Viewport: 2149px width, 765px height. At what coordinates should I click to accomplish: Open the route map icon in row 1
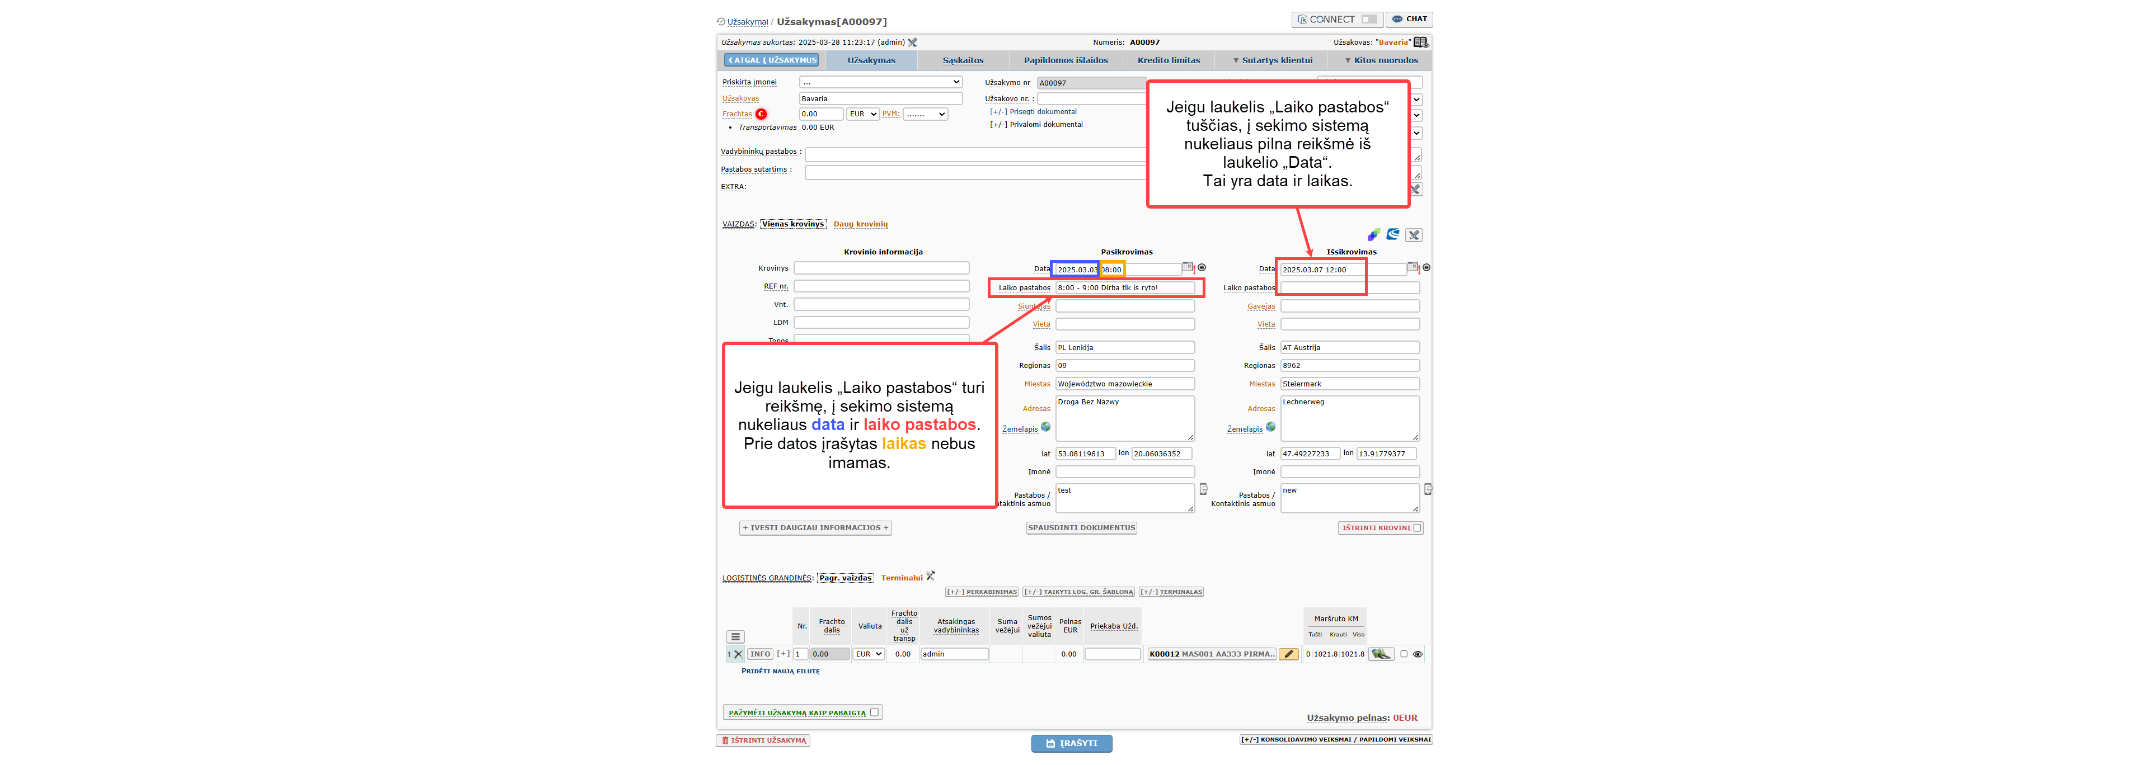1381,655
